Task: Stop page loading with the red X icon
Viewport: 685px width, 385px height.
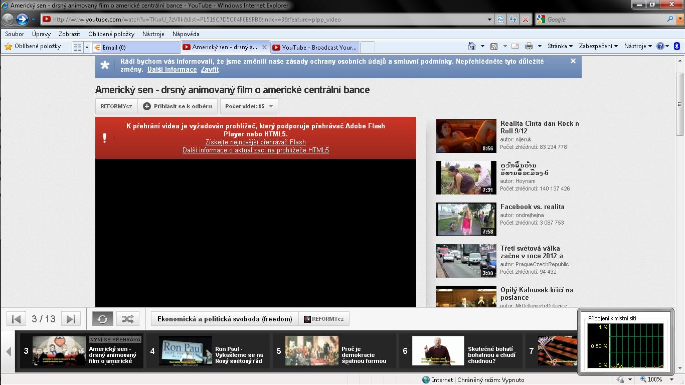Action: point(525,20)
